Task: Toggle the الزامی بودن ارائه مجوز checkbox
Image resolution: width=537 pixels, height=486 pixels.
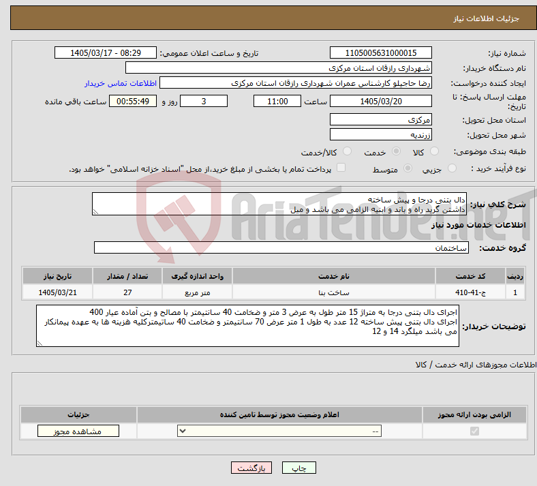Action: [x=474, y=431]
